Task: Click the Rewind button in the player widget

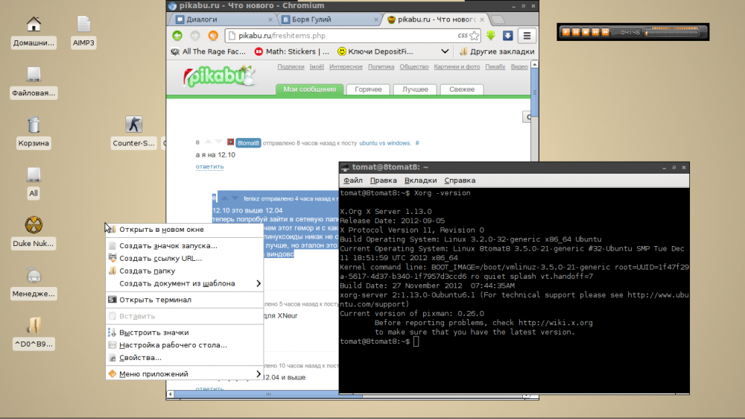Action: pos(595,32)
